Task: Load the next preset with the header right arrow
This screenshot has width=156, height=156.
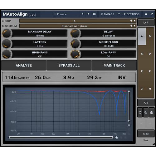Action: 88,14
